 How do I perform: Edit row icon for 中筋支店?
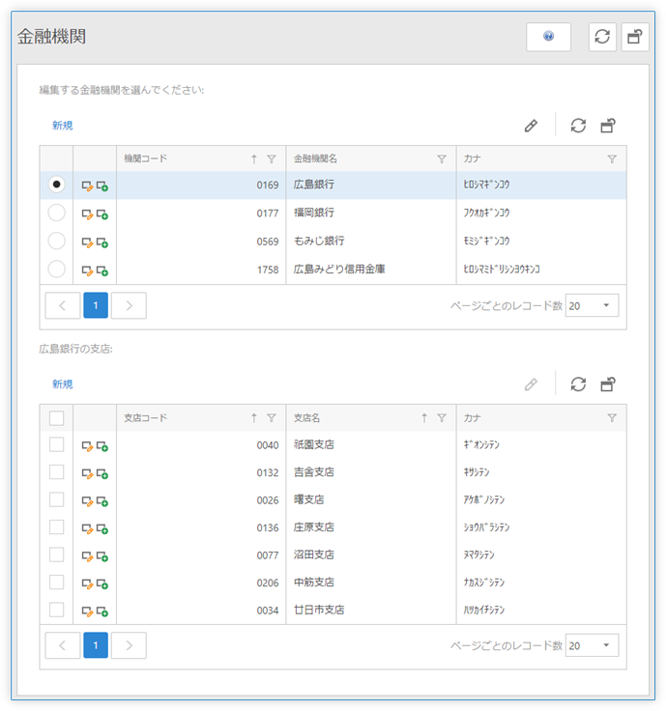pos(87,583)
